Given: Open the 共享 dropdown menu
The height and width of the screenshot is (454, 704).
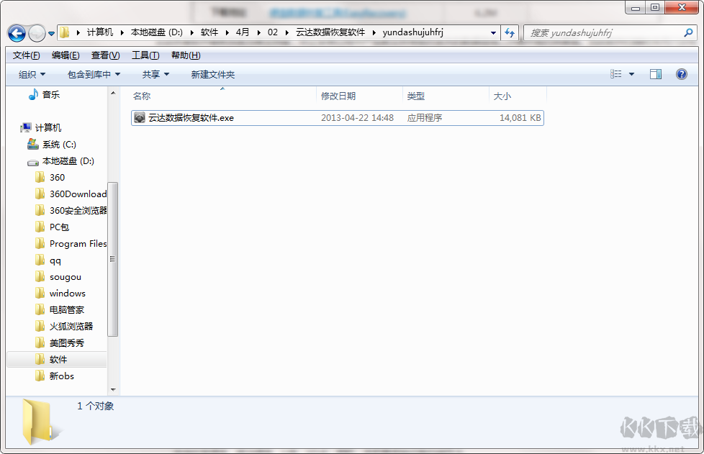Looking at the screenshot, I should pyautogui.click(x=155, y=73).
